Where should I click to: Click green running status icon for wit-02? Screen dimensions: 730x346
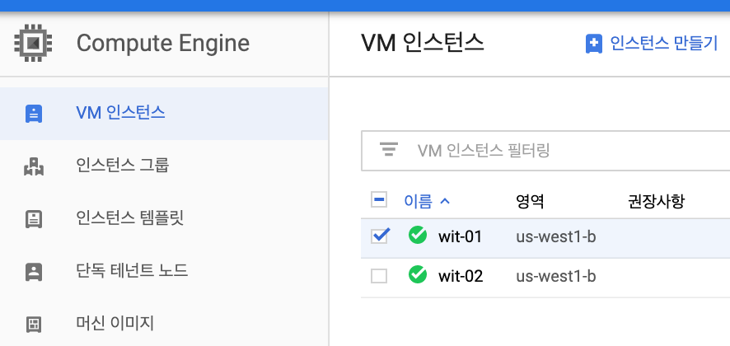click(x=418, y=274)
